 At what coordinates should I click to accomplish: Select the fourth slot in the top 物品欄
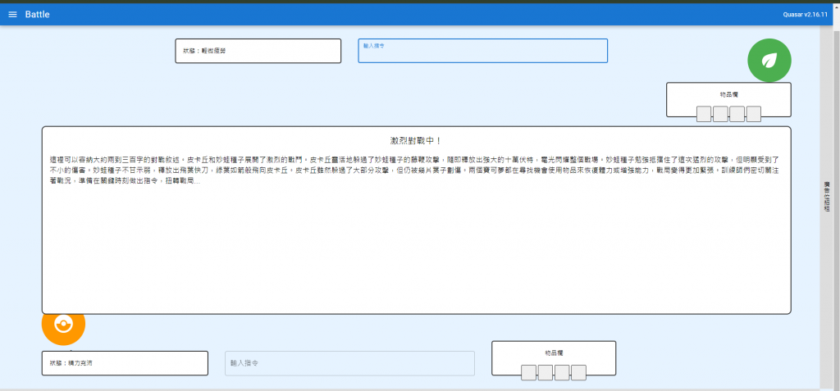[x=754, y=114]
